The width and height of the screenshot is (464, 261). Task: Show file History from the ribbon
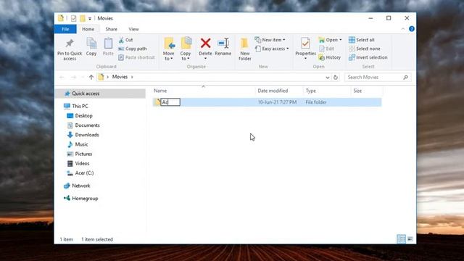(330, 57)
